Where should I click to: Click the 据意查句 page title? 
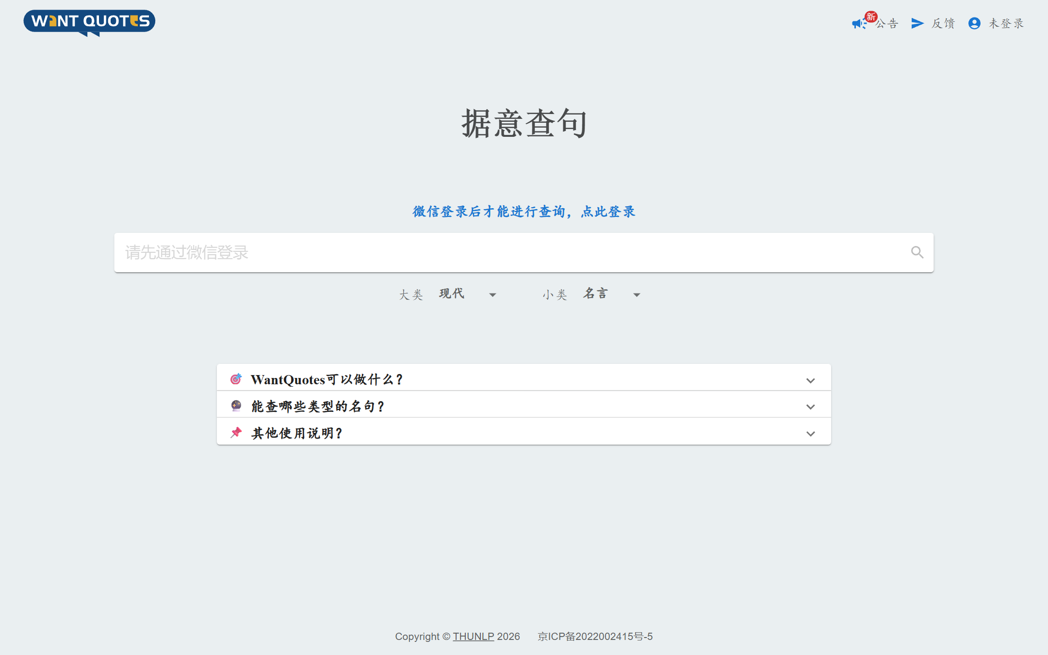pos(524,123)
